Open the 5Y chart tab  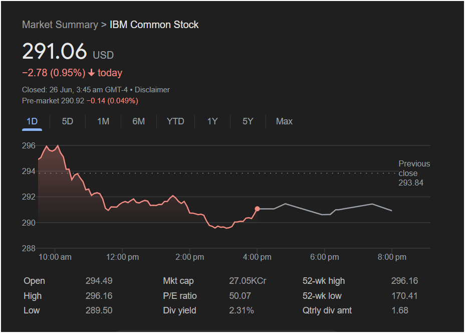(x=248, y=121)
